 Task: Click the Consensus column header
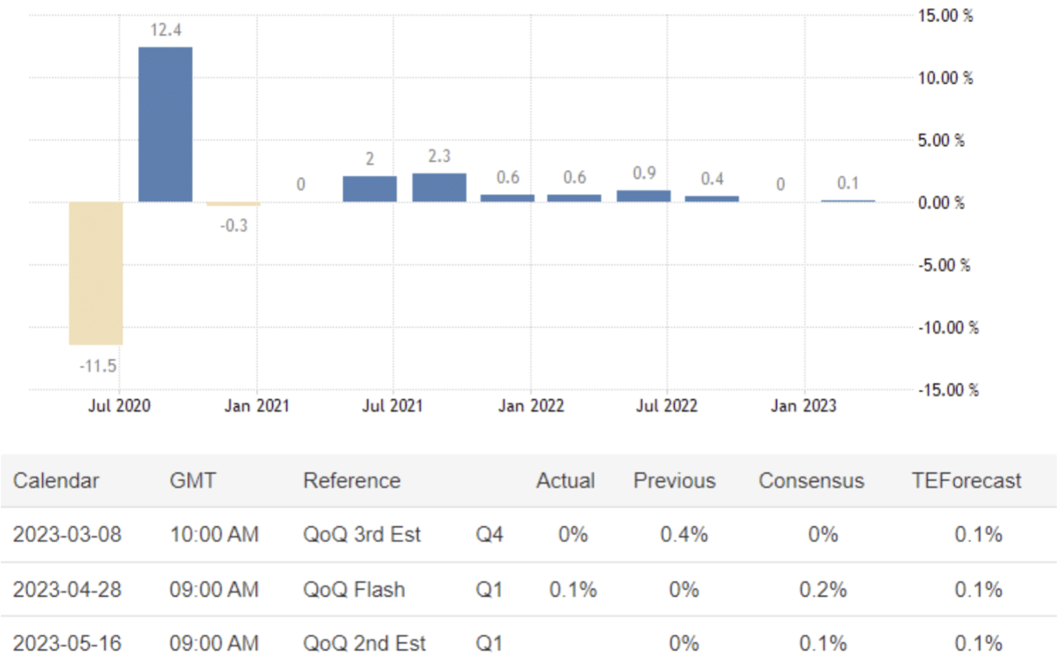[811, 481]
